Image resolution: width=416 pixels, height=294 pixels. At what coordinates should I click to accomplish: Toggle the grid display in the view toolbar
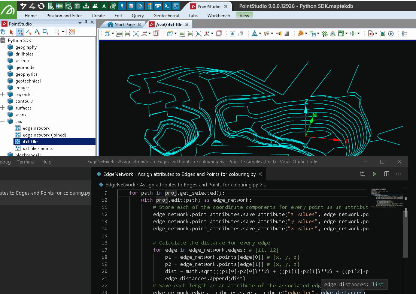[x=287, y=34]
